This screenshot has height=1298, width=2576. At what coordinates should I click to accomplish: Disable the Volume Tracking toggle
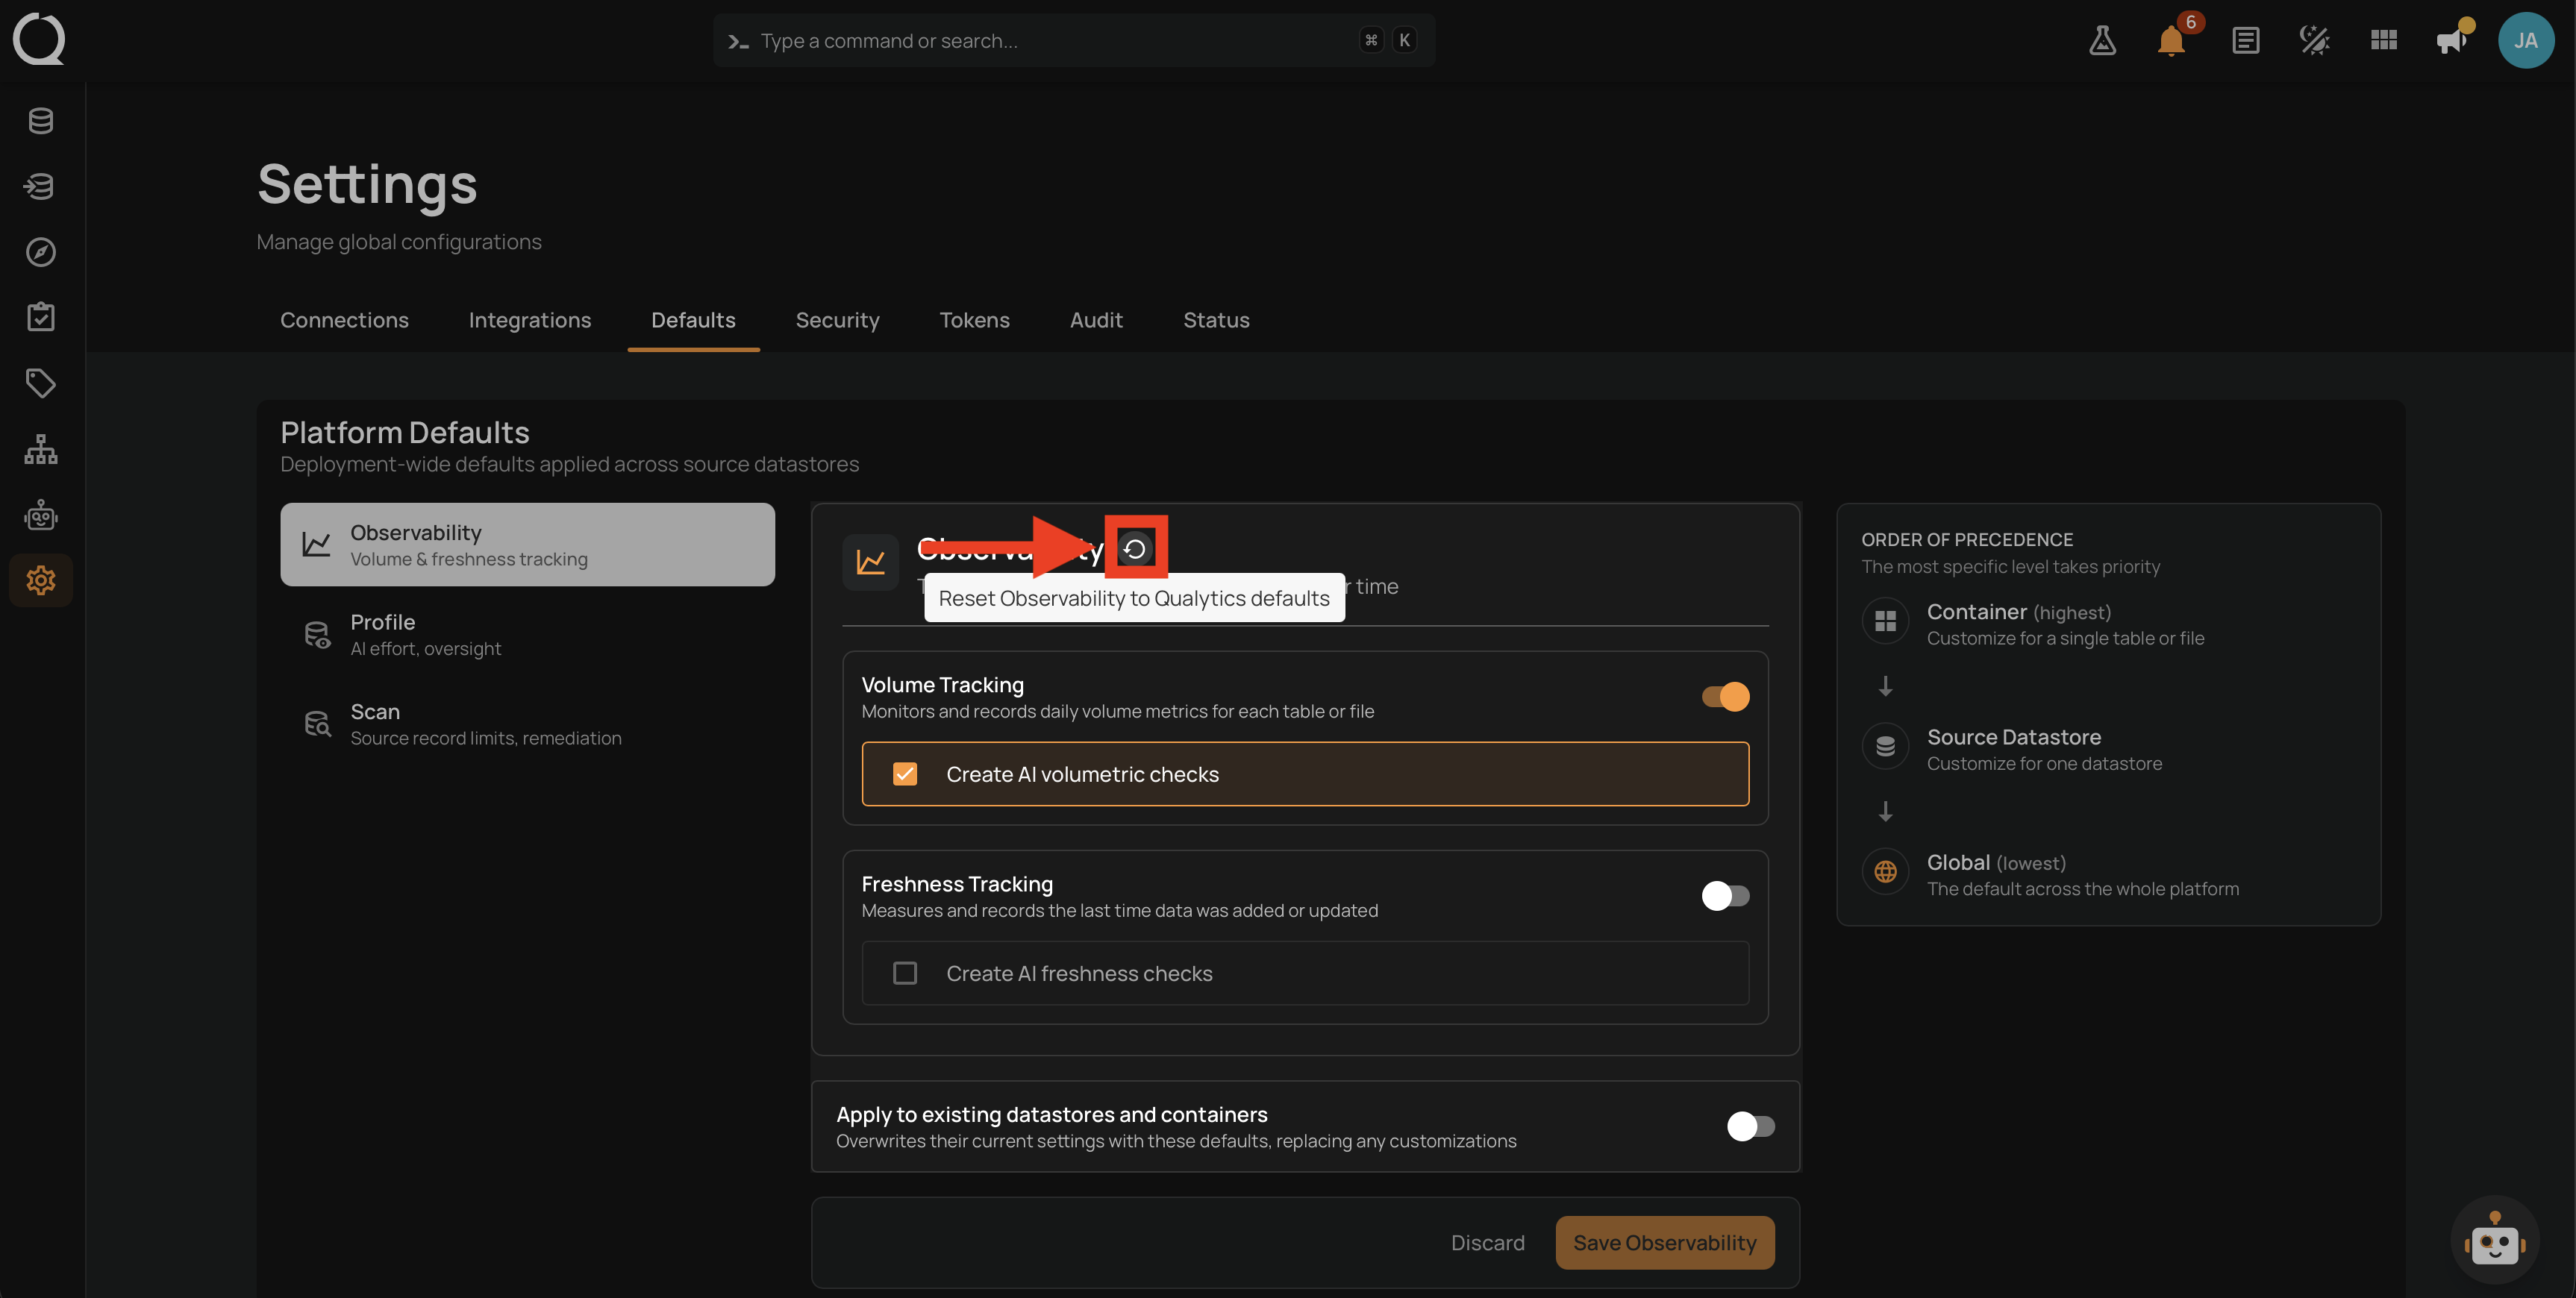click(1725, 696)
